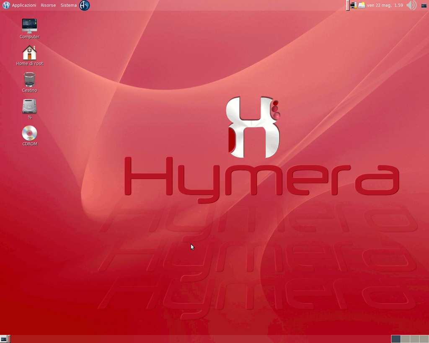This screenshot has width=429, height=343.
Task: Click the updates notification icon in the tray
Action: pyautogui.click(x=361, y=5)
